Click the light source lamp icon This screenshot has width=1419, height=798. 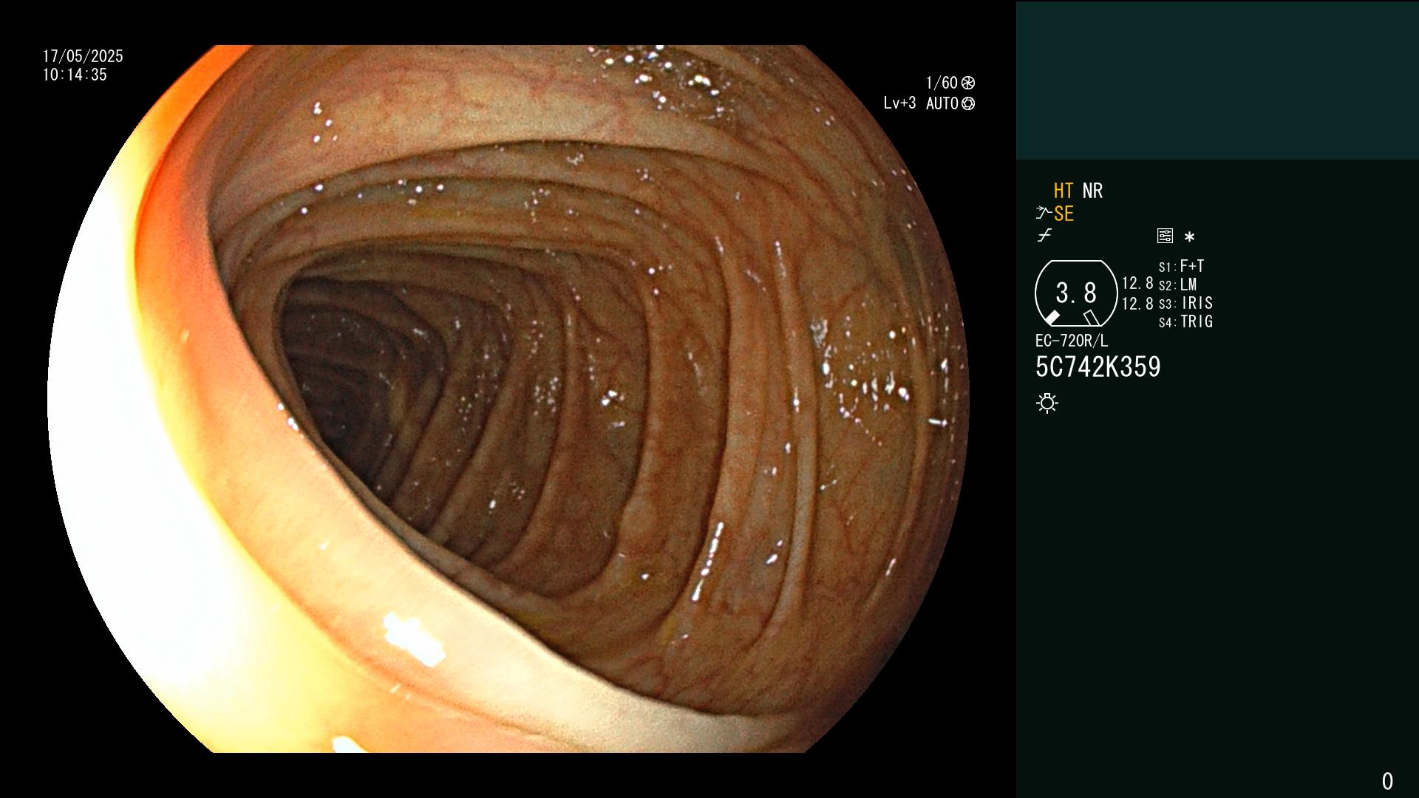click(x=1047, y=403)
